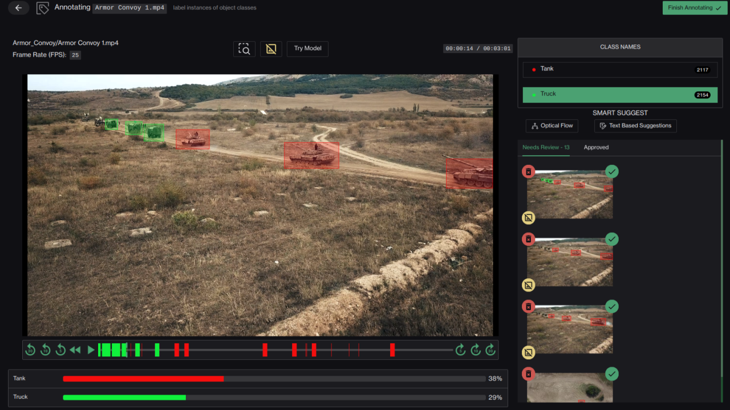The height and width of the screenshot is (410, 730).
Task: Hide annotations on second review thumbnail
Action: point(529,285)
